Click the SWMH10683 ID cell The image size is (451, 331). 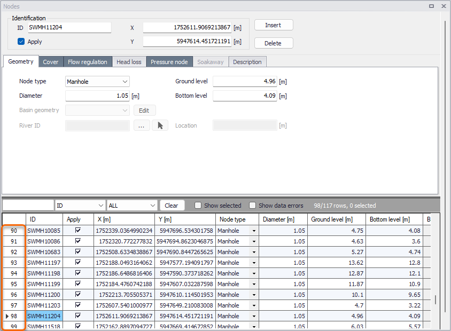pyautogui.click(x=44, y=252)
